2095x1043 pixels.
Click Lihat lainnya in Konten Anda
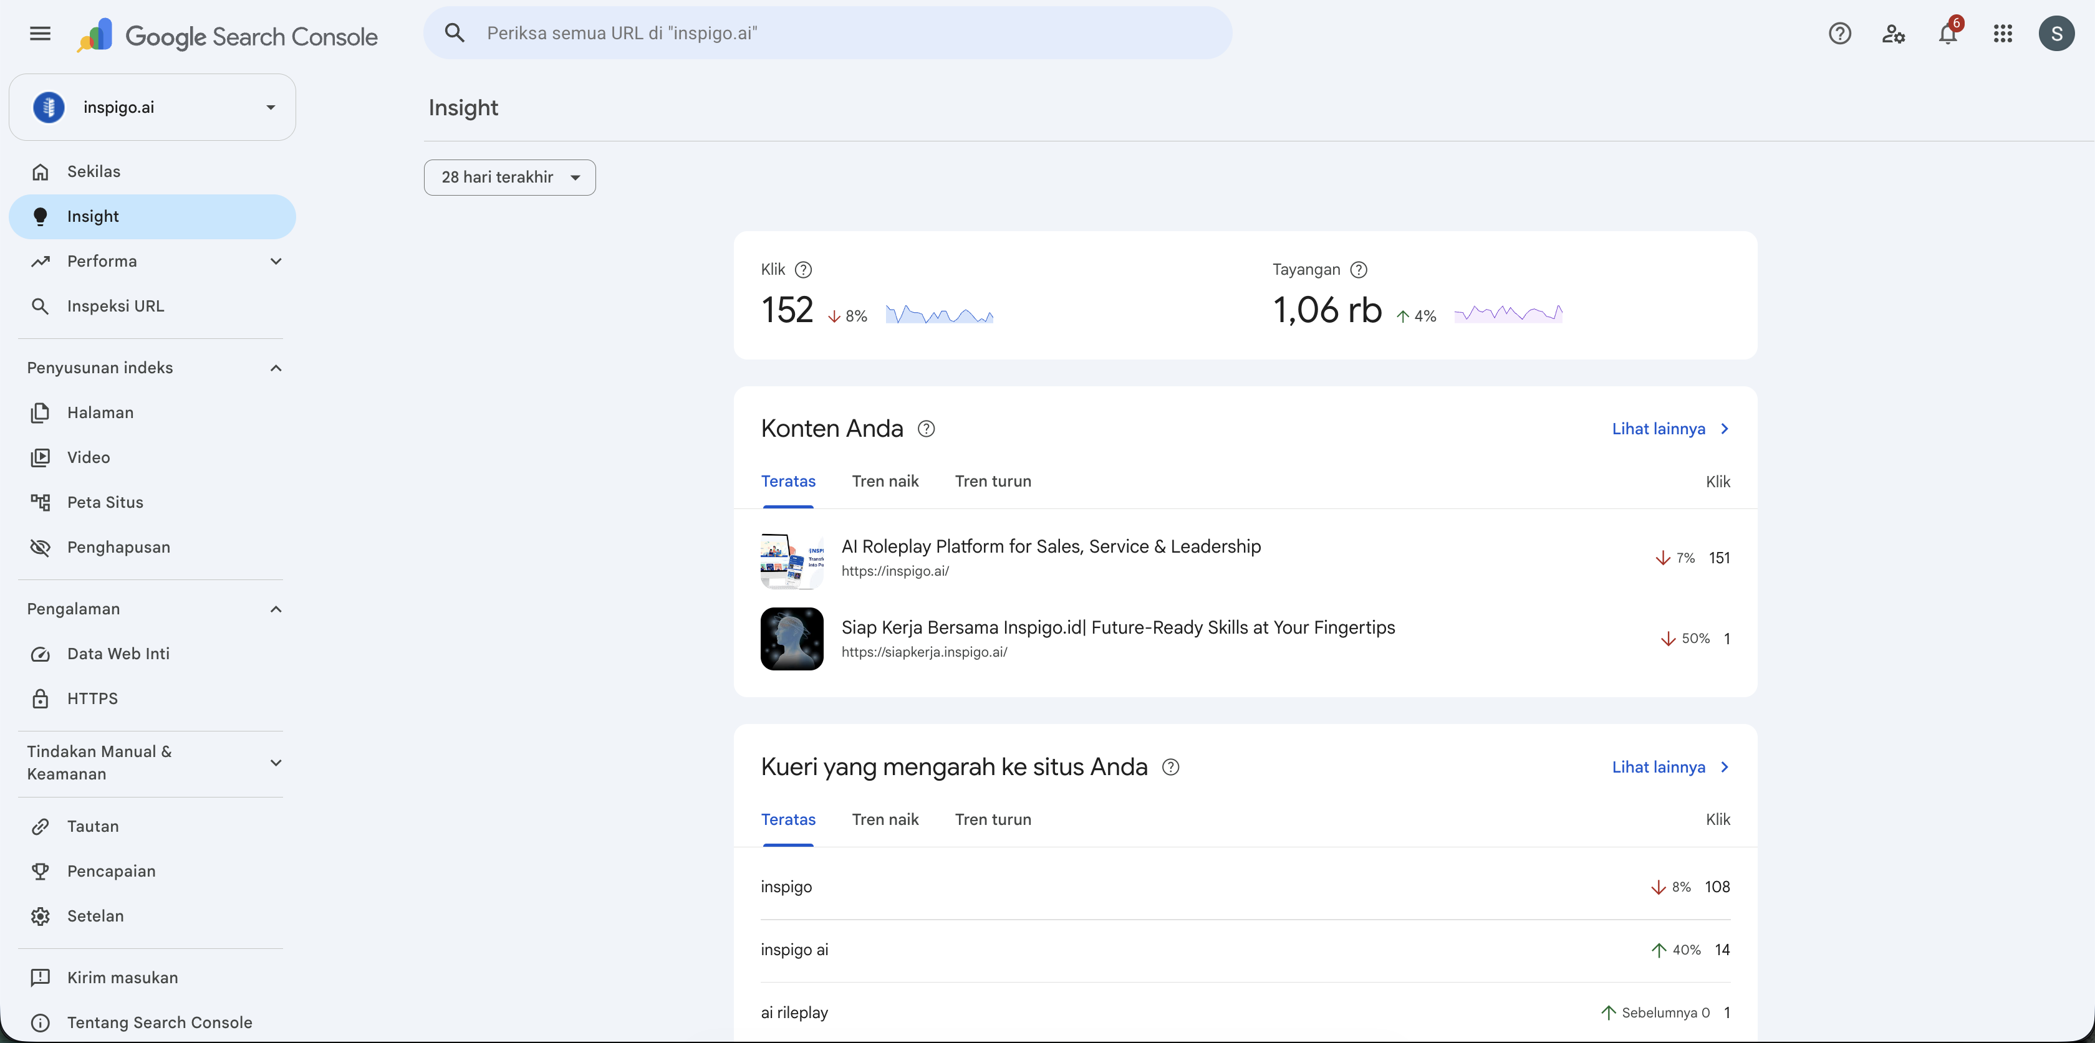click(1671, 429)
